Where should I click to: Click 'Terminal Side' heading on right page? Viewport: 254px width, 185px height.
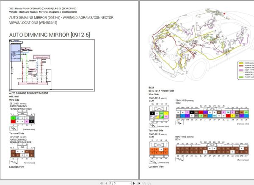156,130
